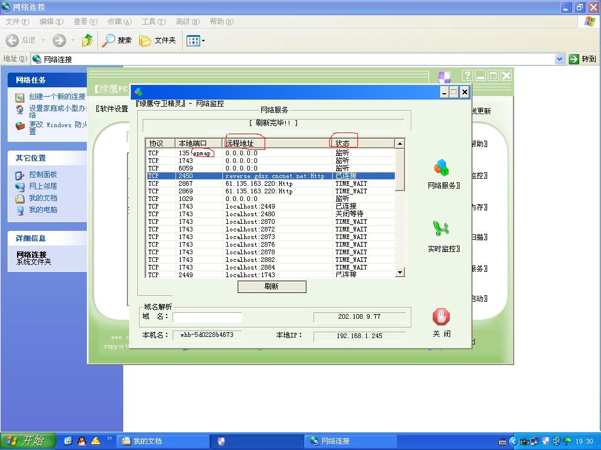Viewport: 601px width, 450px height.
Task: Toggle the 文件夹 folders toolbar button
Action: pos(157,40)
